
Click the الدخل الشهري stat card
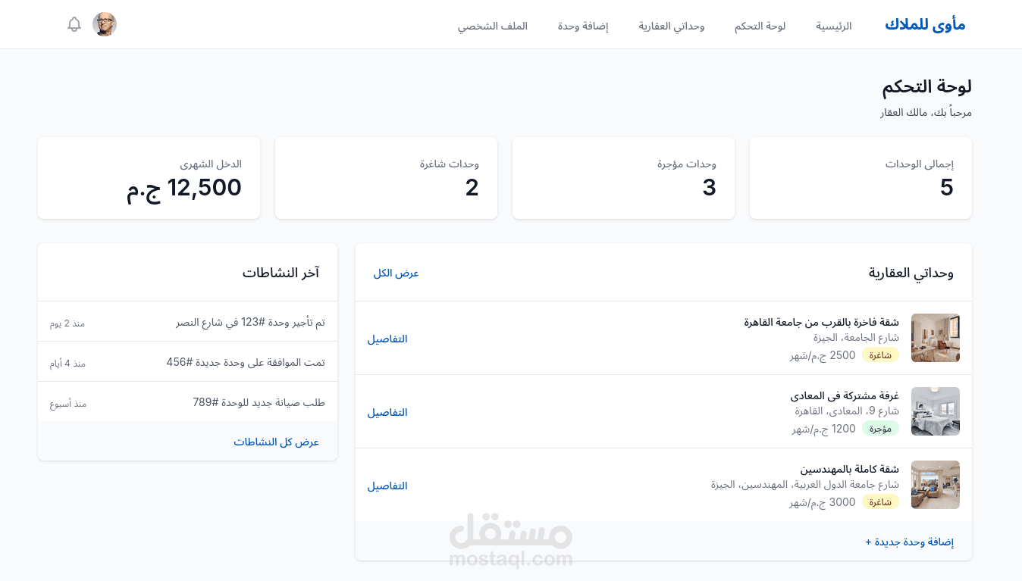coord(149,178)
